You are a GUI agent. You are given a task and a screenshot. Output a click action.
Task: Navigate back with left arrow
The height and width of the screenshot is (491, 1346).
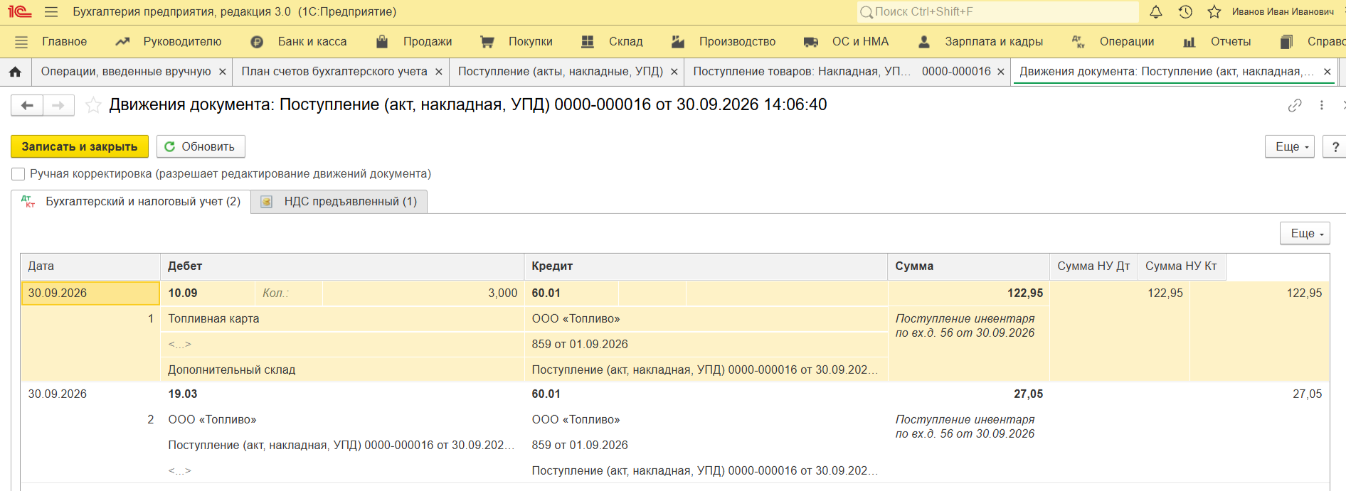27,105
